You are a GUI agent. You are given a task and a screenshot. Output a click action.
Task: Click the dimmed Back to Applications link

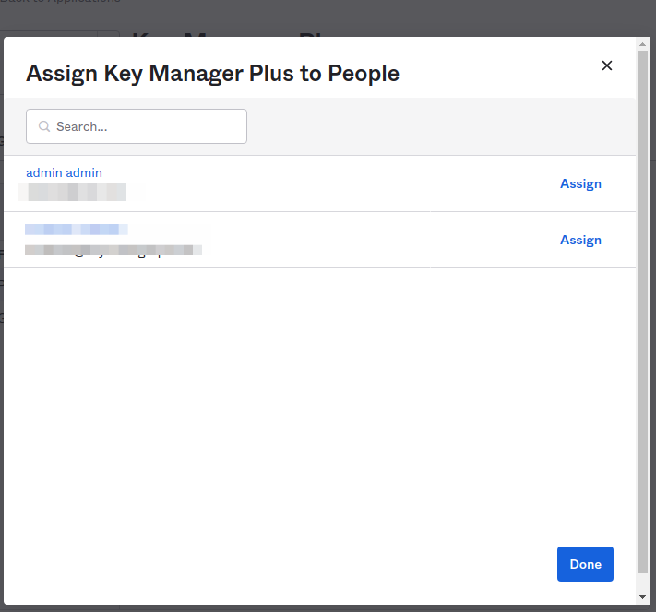(x=60, y=2)
